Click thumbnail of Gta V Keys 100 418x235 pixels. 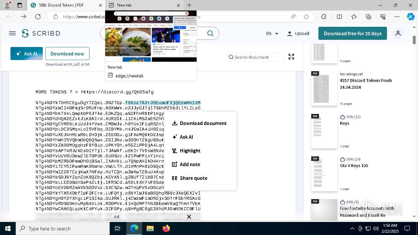324,174
